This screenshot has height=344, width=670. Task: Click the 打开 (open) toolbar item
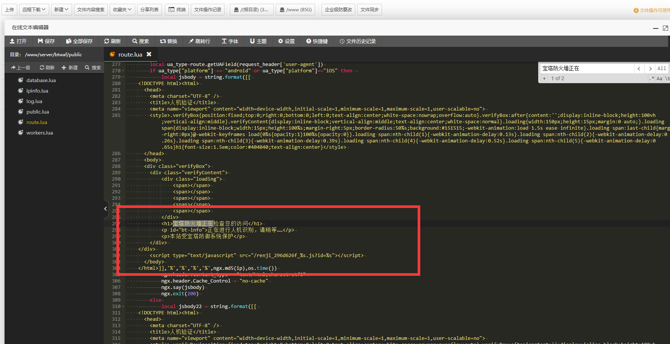(x=18, y=41)
